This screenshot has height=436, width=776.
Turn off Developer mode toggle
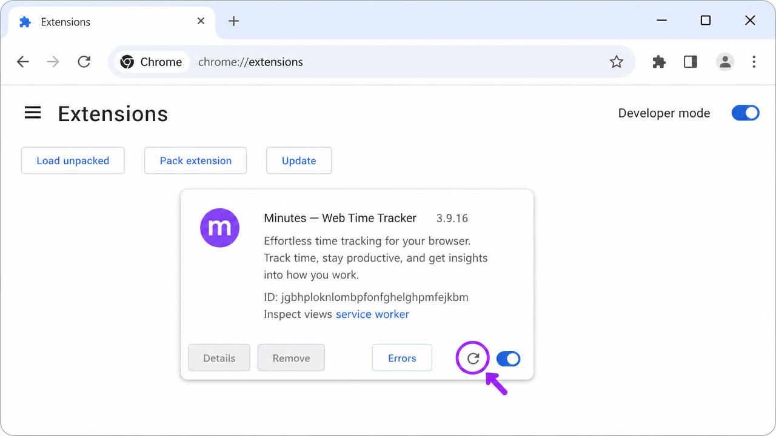pyautogui.click(x=746, y=113)
